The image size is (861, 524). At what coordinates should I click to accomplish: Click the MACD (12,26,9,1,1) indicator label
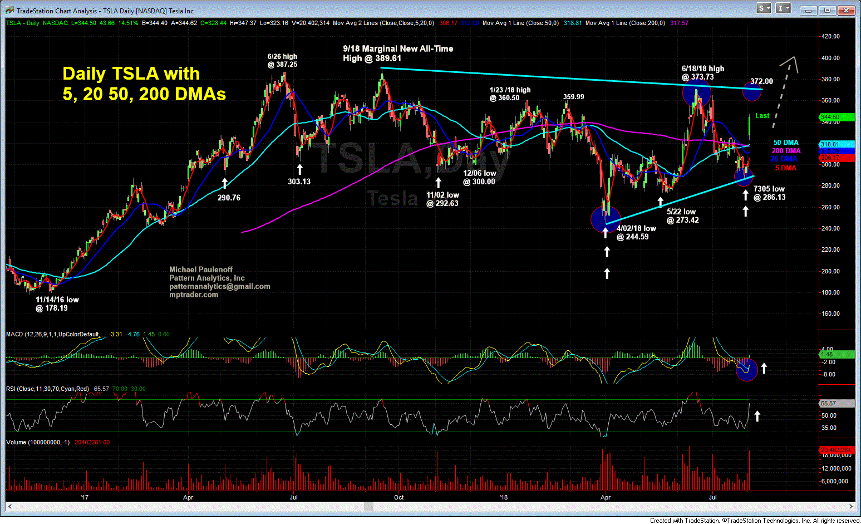click(56, 334)
